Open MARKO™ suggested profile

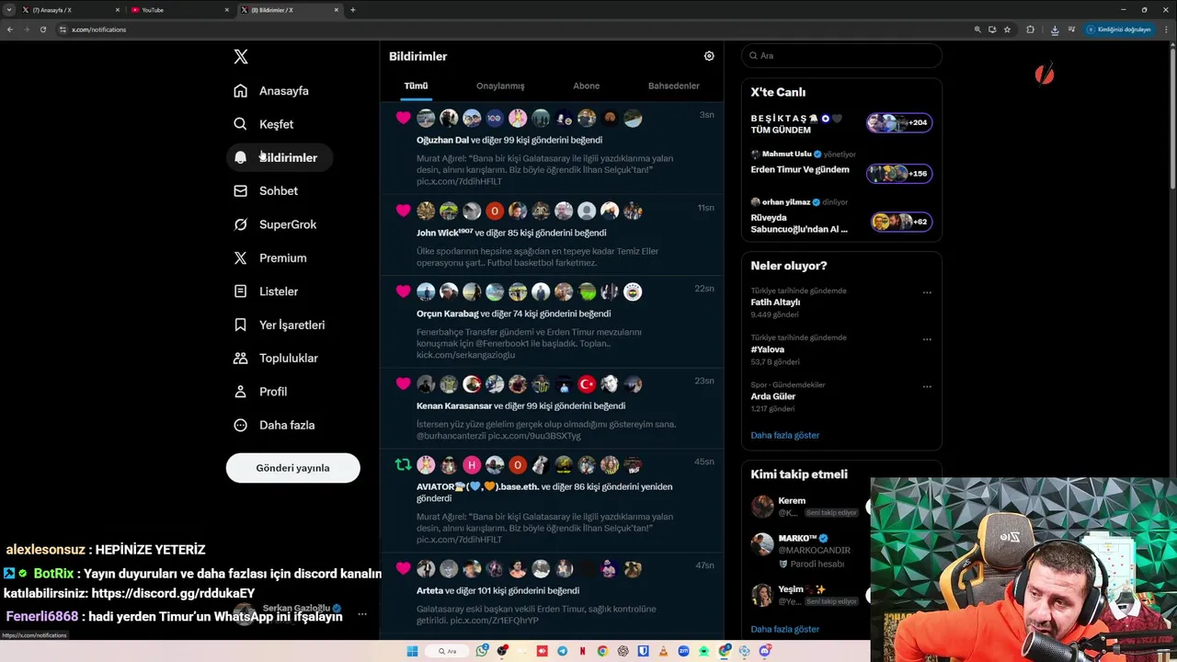[797, 538]
